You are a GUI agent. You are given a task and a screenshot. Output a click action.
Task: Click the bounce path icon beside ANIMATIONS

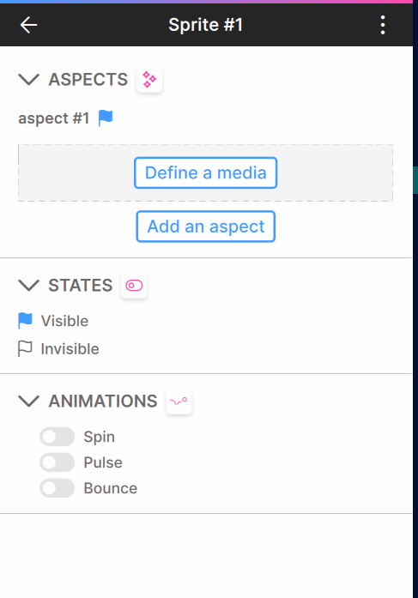[x=179, y=402]
